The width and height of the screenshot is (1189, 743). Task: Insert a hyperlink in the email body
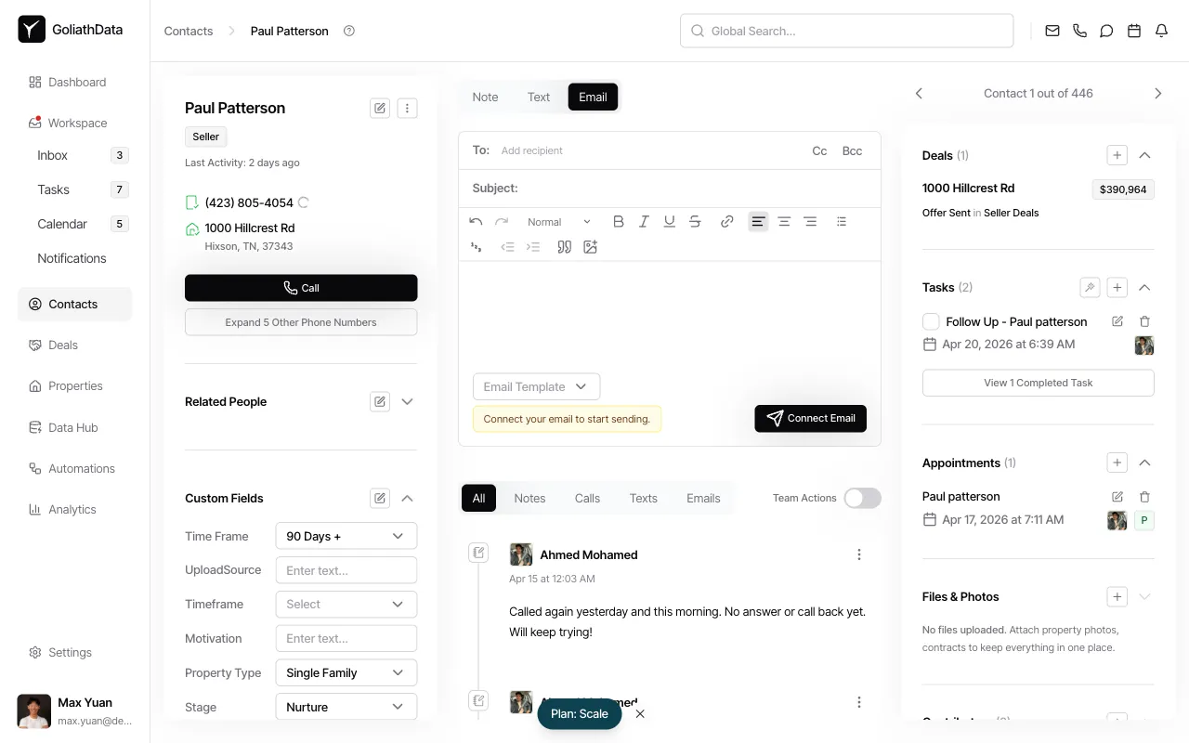click(727, 221)
